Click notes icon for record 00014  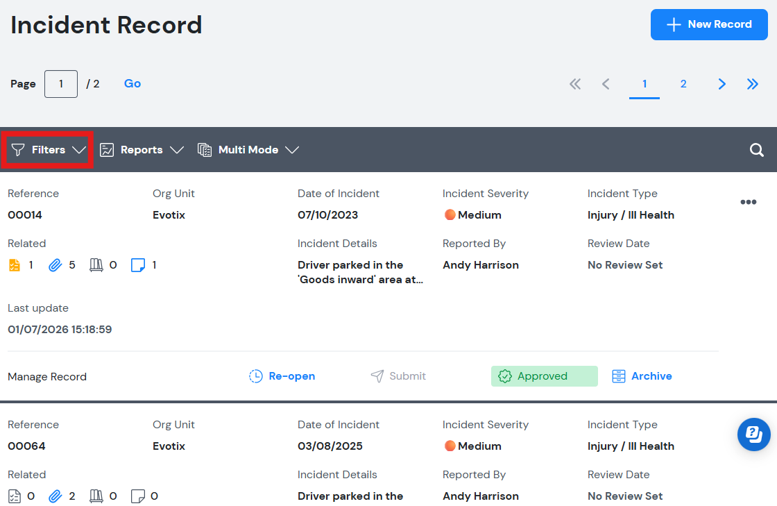138,265
